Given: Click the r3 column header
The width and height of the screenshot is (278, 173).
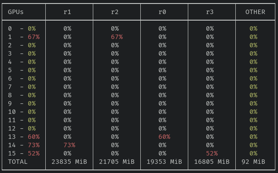Looking at the screenshot, I should [210, 12].
